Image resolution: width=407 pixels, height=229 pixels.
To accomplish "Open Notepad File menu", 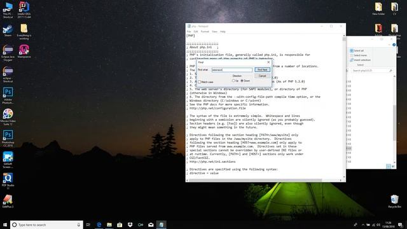I will (189, 31).
